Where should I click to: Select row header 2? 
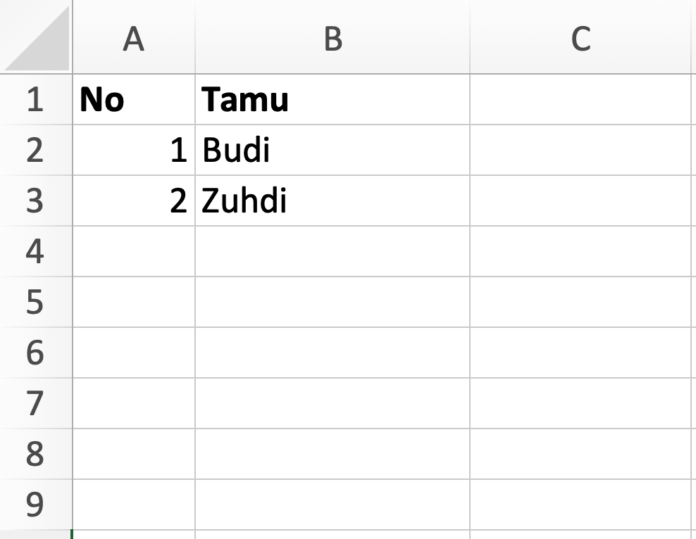35,149
